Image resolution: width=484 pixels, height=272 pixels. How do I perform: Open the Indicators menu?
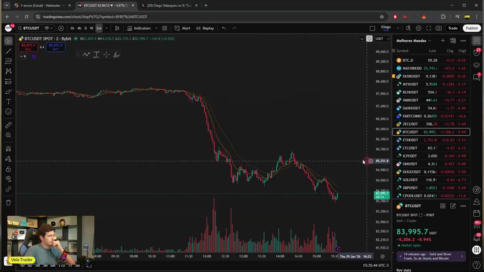click(x=139, y=28)
